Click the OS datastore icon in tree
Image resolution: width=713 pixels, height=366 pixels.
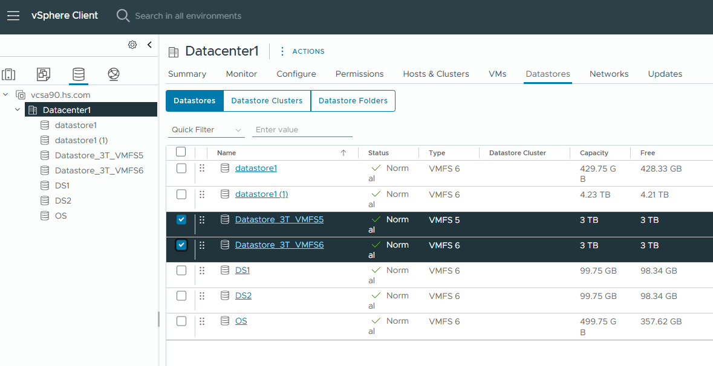[45, 216]
